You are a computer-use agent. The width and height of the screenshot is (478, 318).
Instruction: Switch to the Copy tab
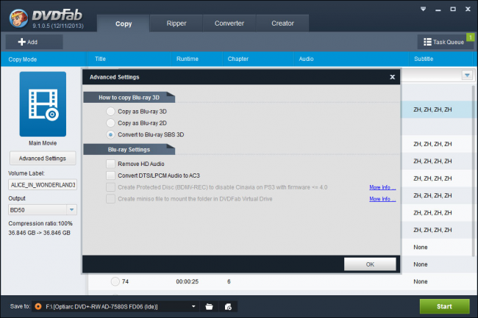(124, 24)
